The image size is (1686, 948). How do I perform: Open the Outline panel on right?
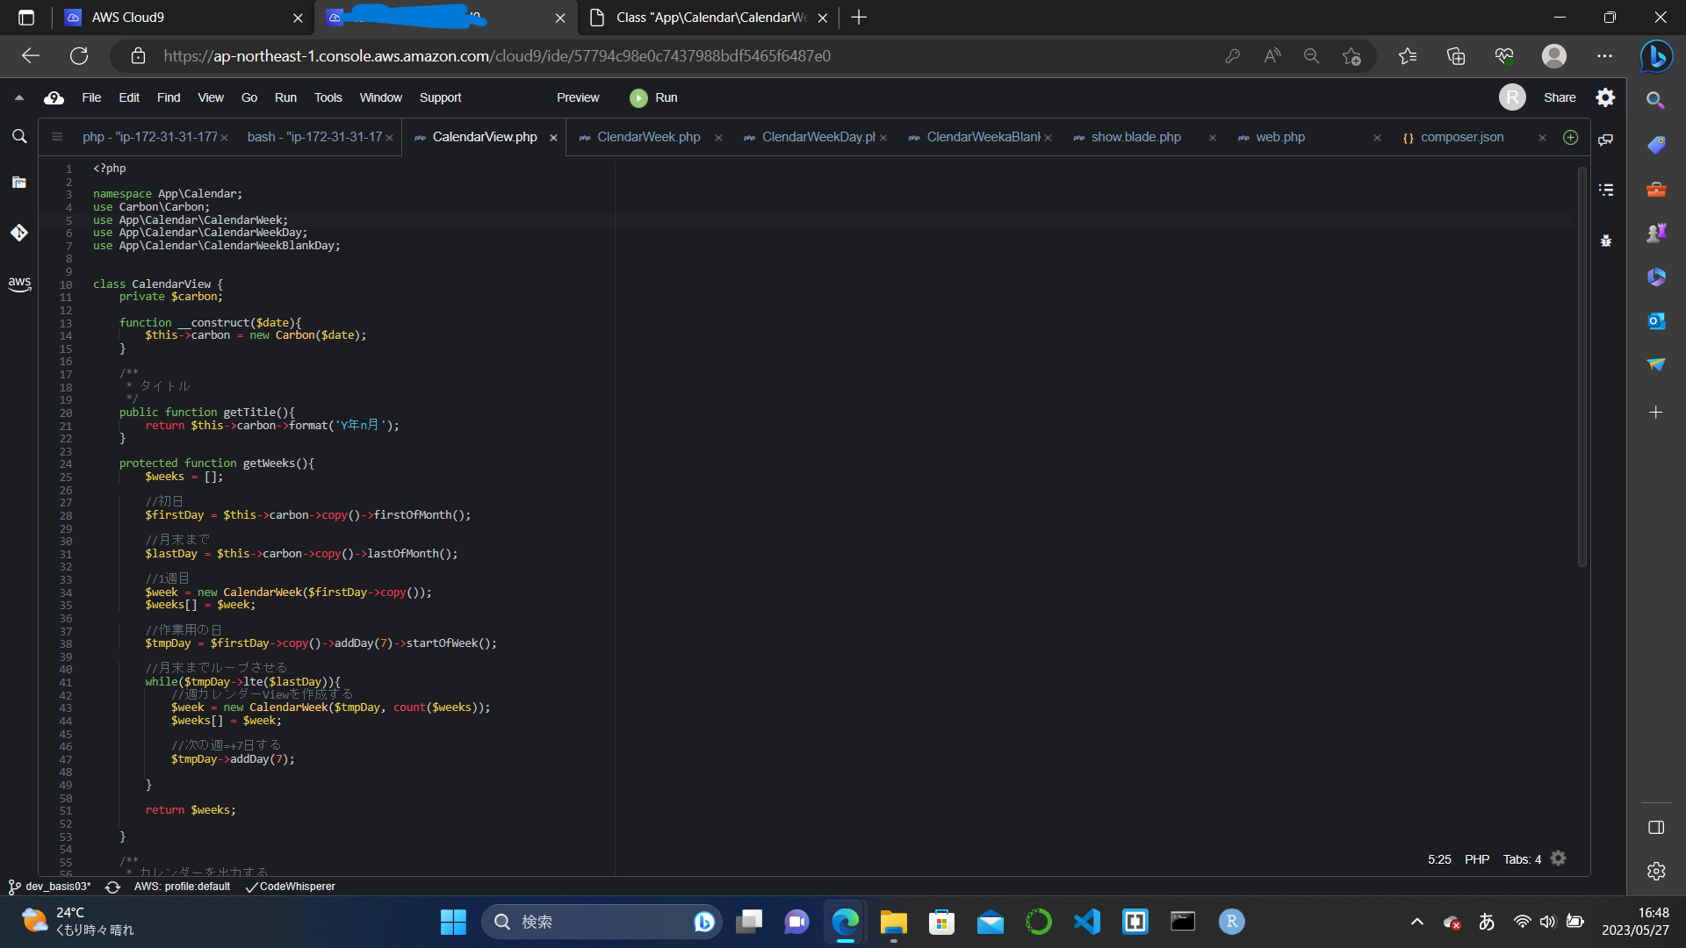pos(1606,190)
